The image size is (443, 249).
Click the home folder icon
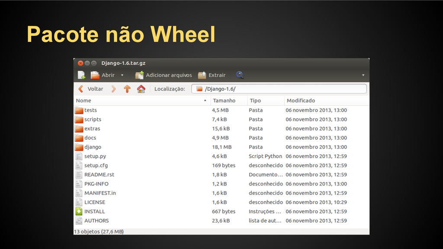click(x=141, y=89)
